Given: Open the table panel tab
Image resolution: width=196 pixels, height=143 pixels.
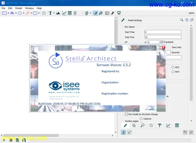Looking at the screenshot, I should tap(177, 125).
